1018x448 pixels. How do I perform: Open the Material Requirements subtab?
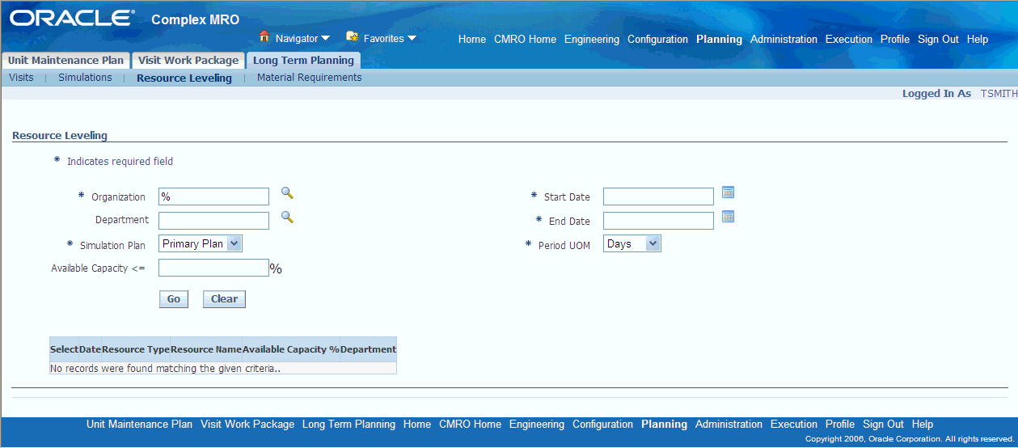310,78
